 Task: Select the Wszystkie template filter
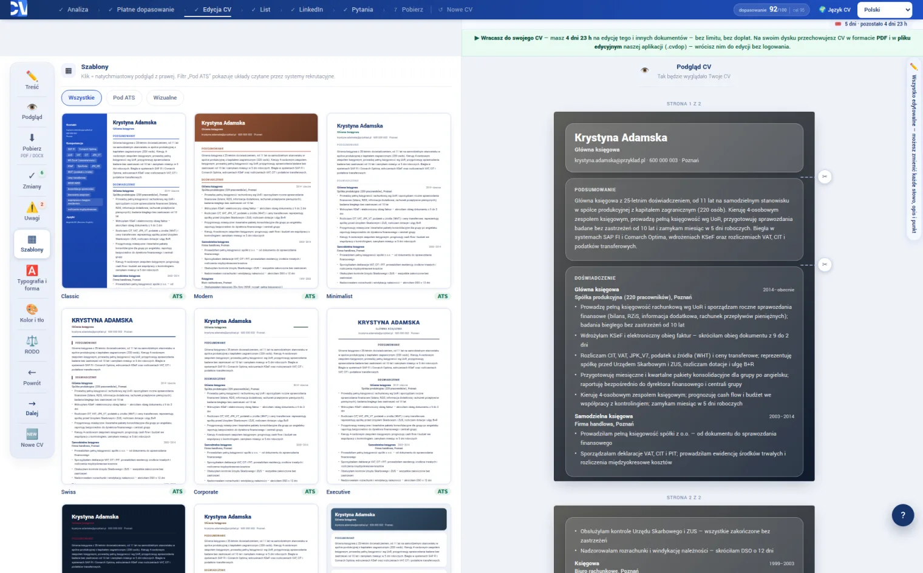coord(82,98)
